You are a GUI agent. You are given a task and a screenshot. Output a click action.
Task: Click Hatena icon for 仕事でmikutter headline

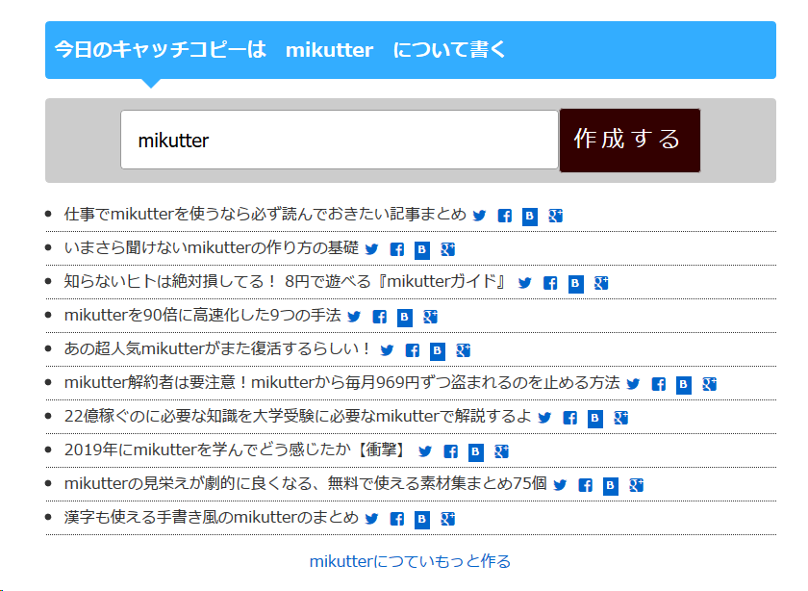point(530,217)
